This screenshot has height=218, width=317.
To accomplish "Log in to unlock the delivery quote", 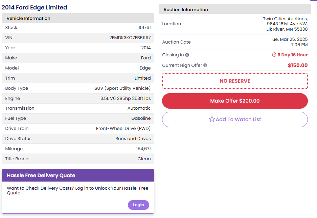I will [138, 205].
